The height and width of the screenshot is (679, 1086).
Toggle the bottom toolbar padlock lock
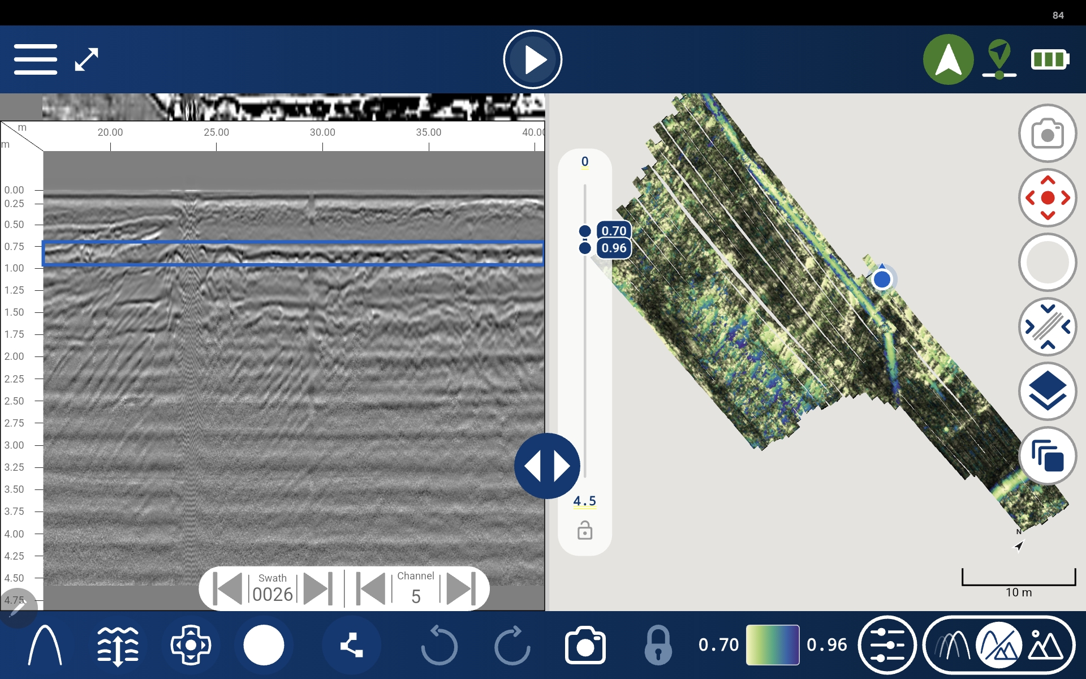pos(658,645)
